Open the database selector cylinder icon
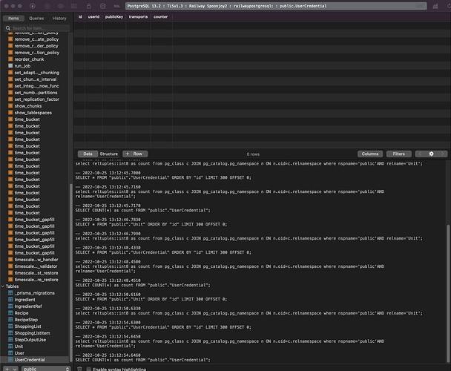Viewport: 451px width, 371px height. (102, 6)
